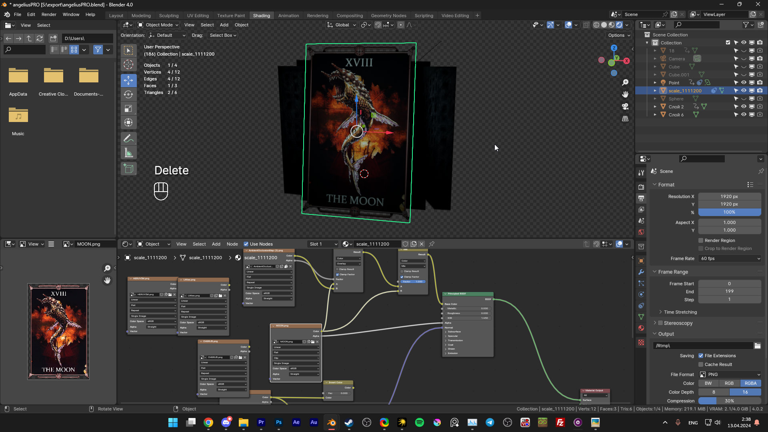768x432 pixels.
Task: Open Photoshop from the taskbar
Action: click(x=279, y=422)
